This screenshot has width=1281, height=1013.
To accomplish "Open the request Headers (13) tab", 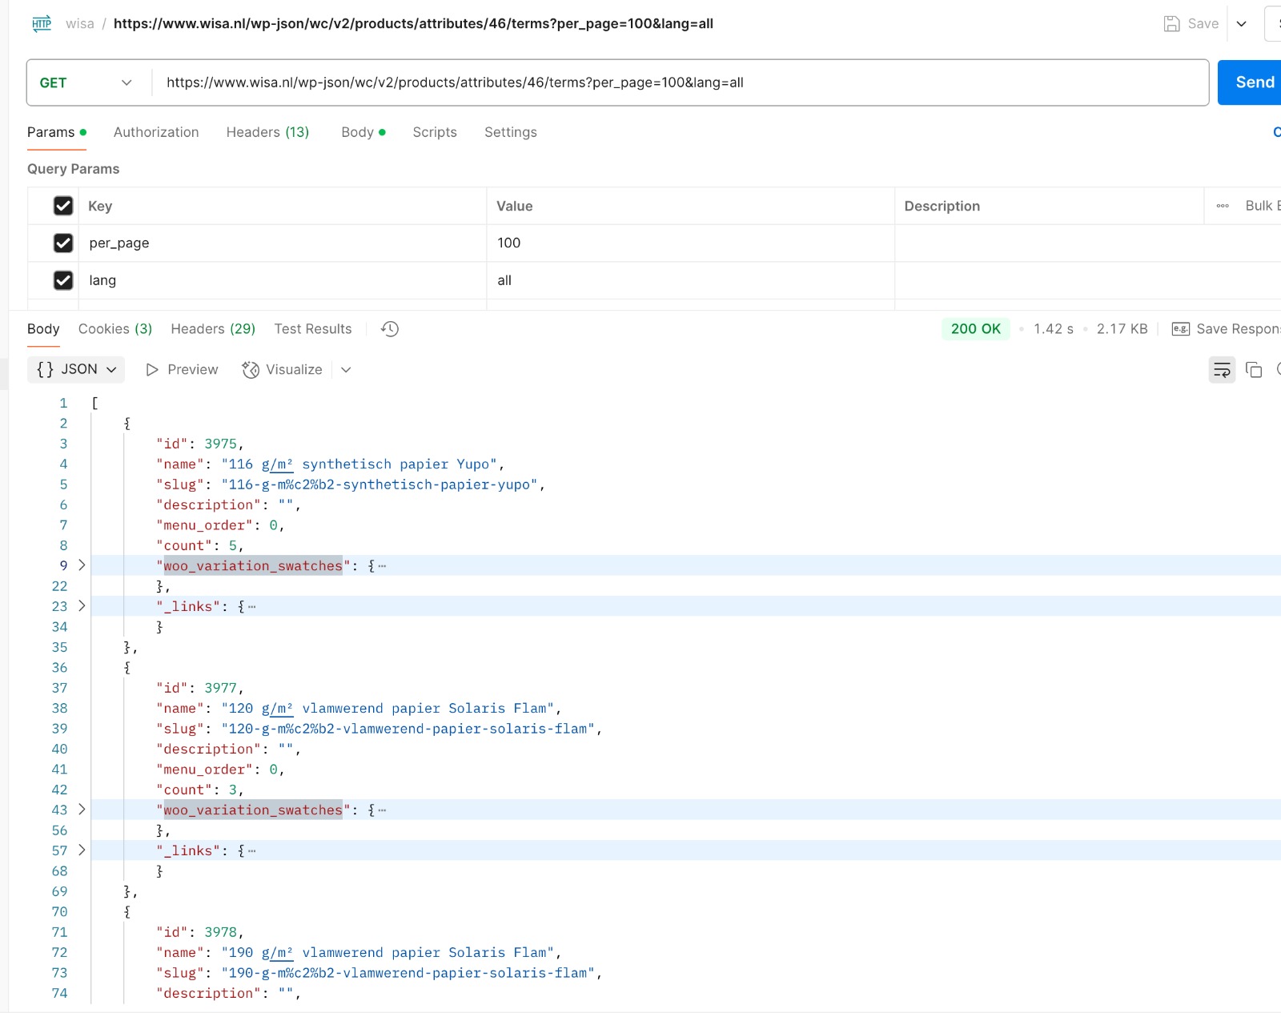I will [267, 132].
